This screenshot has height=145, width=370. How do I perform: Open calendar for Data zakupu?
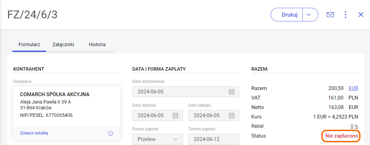[x=232, y=115]
